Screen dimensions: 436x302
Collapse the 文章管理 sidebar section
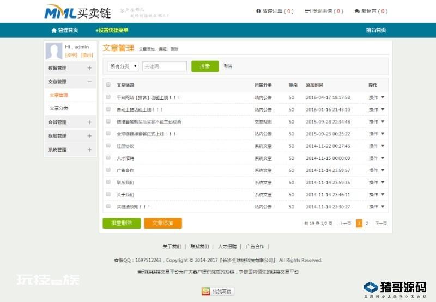[x=89, y=82]
